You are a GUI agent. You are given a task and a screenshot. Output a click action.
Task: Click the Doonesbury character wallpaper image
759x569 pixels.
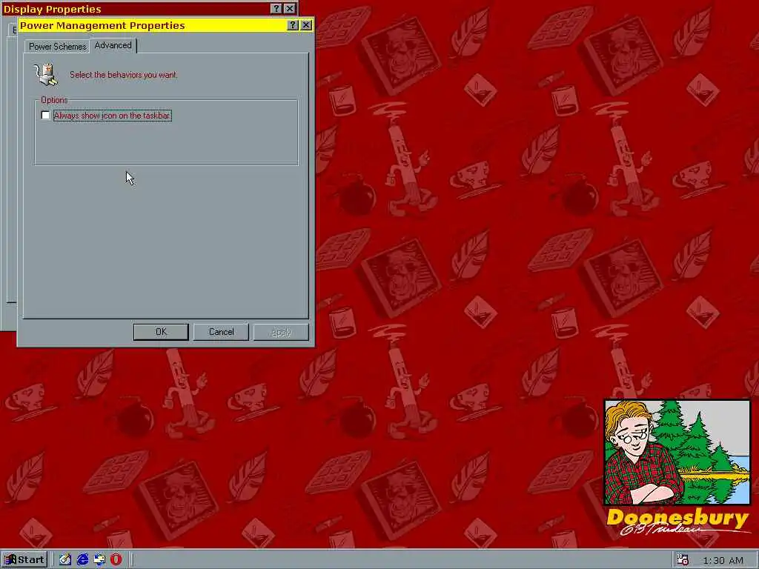click(x=677, y=453)
